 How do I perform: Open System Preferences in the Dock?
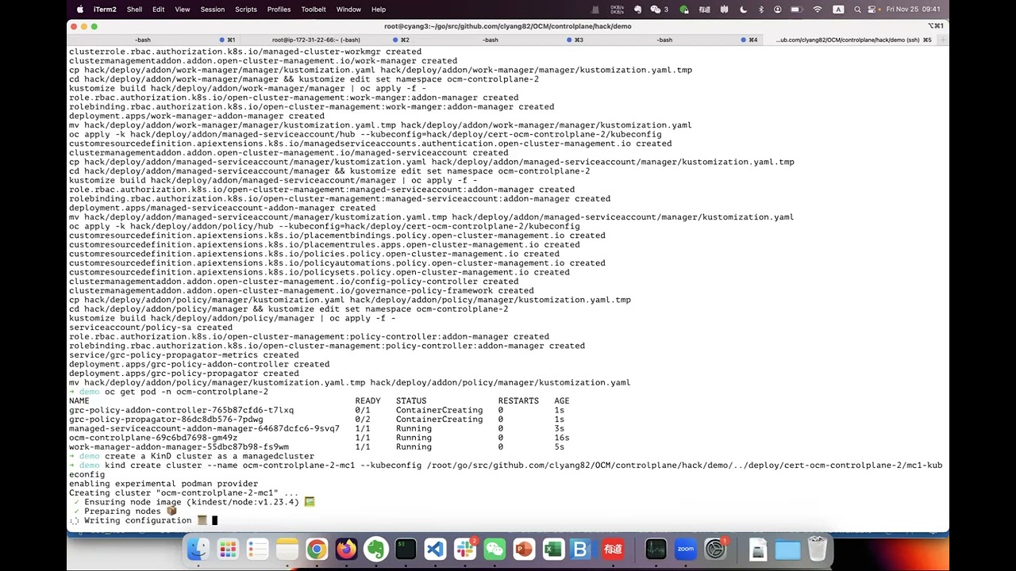click(x=715, y=549)
